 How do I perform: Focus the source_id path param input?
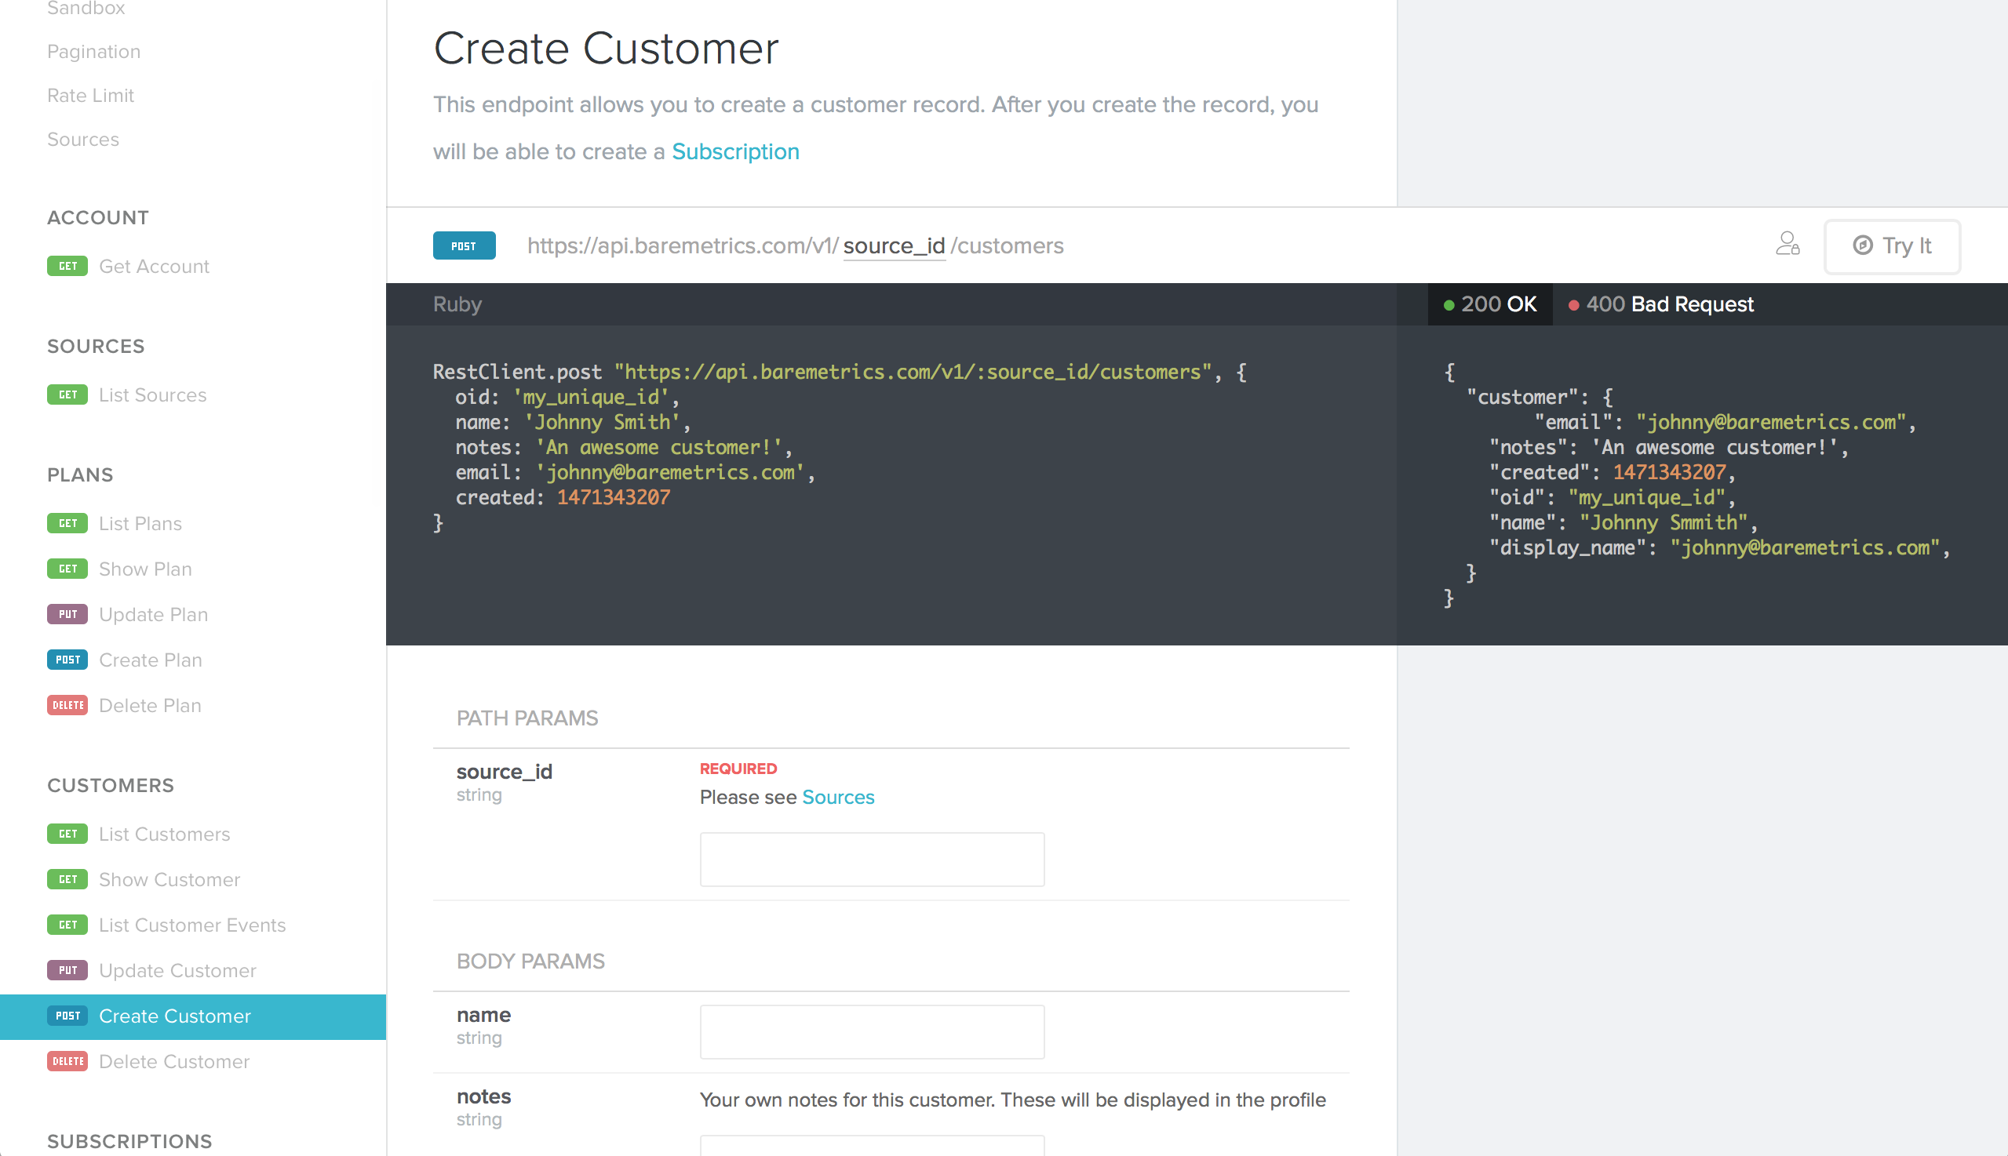(x=871, y=859)
